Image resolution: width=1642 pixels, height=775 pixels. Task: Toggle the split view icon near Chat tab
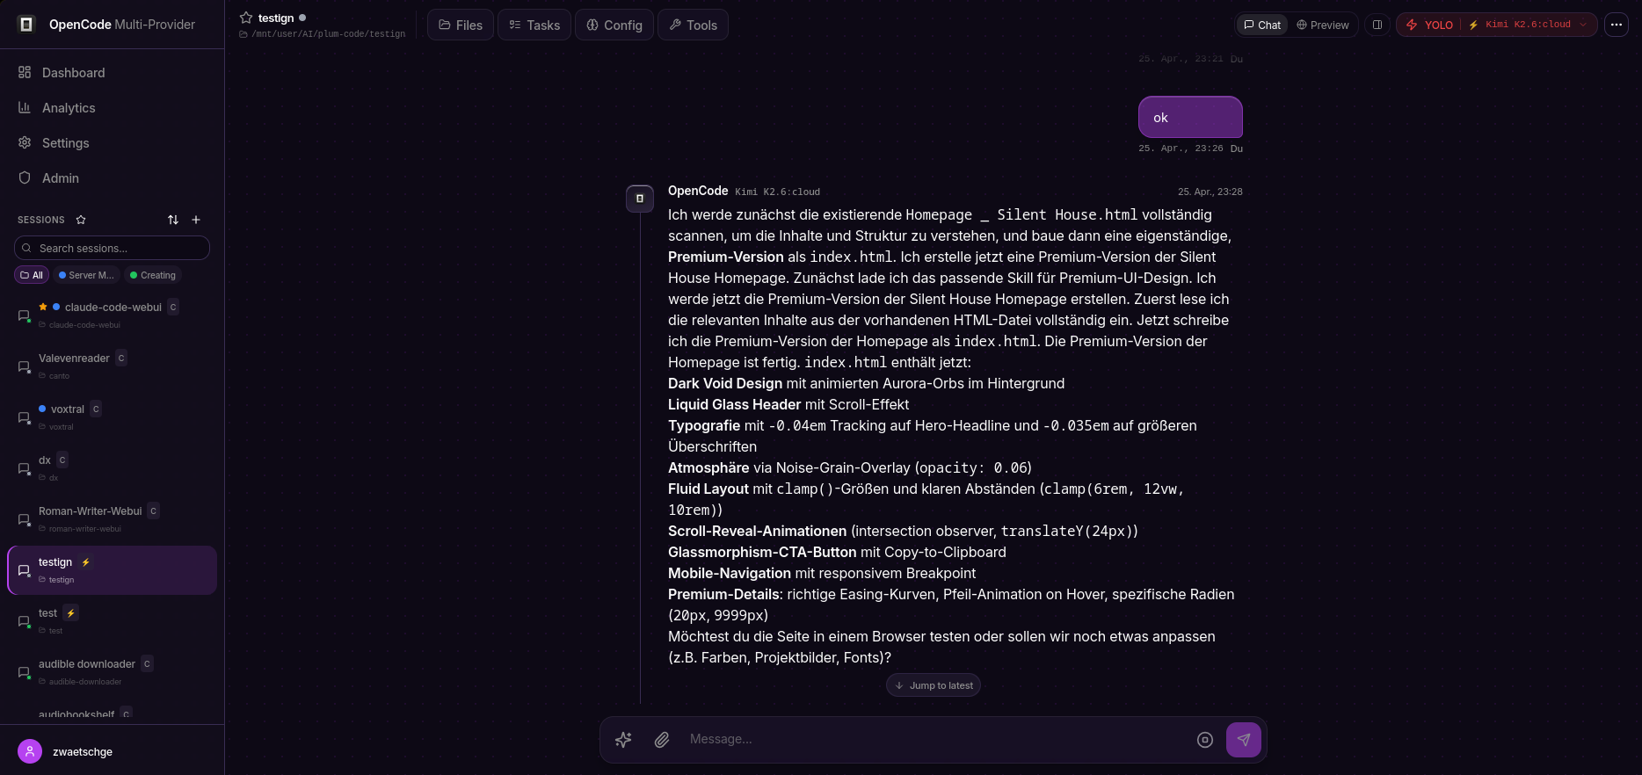(x=1377, y=25)
